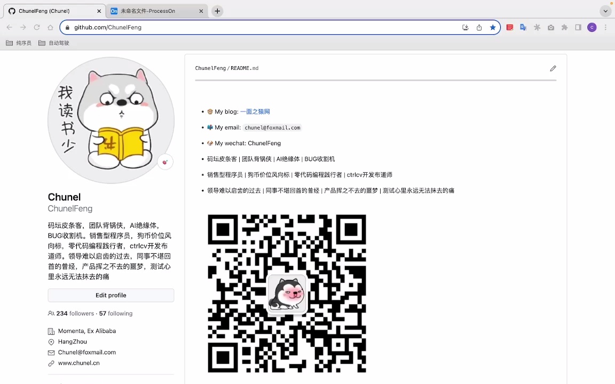Screen dimensions: 615x384
Task: Click the Edit profile button
Action: pos(111,295)
